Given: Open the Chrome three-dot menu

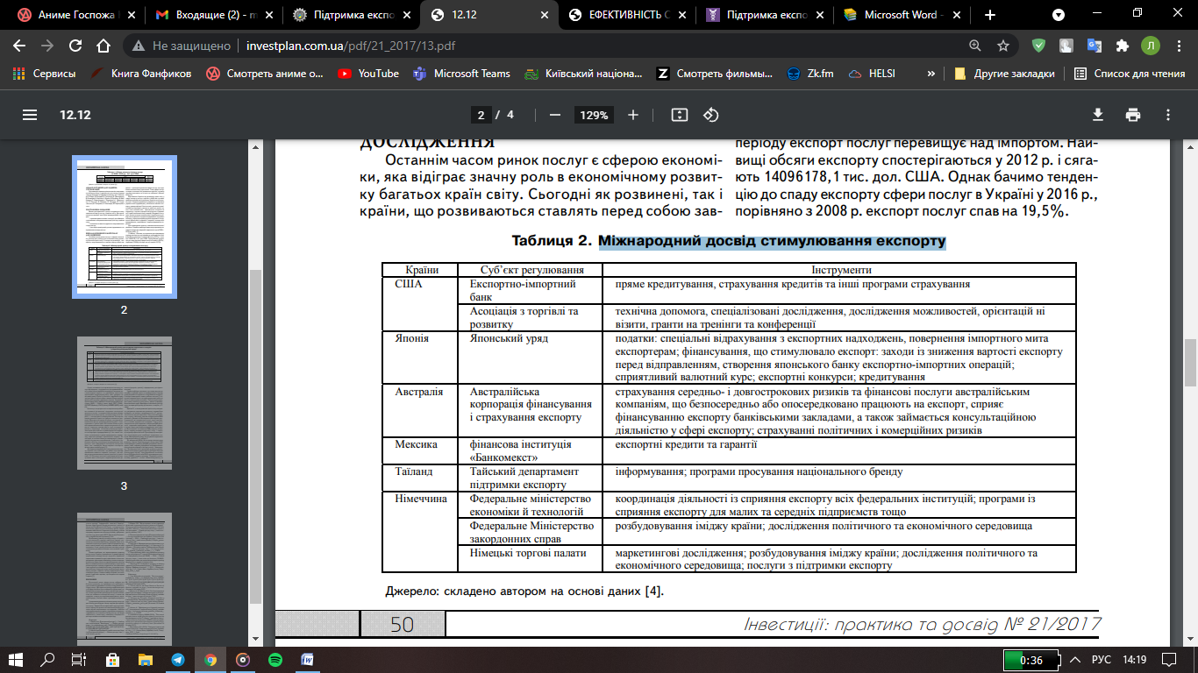Looking at the screenshot, I should [x=1178, y=46].
